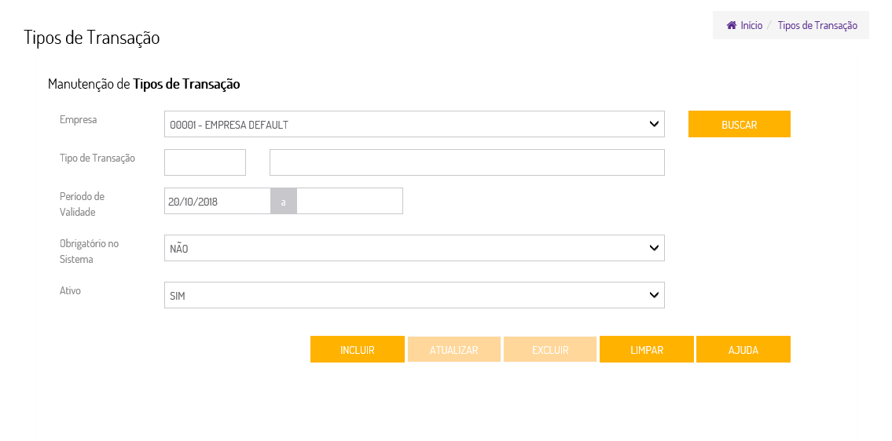This screenshot has height=441, width=892.
Task: Click the Manutenção de Tipos de Transação heading
Action: (x=144, y=84)
